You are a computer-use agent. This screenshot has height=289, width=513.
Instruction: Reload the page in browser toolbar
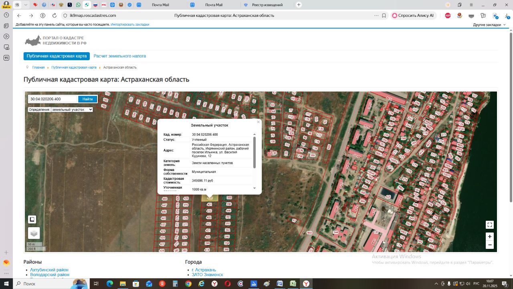point(55,16)
